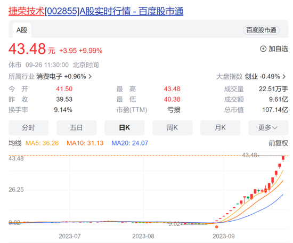
Task: Click the plus icon for 加自选
Action: coord(263,49)
